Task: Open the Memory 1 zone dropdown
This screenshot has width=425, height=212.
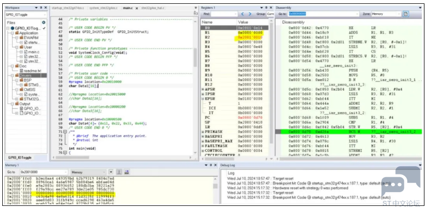Action: [88, 172]
